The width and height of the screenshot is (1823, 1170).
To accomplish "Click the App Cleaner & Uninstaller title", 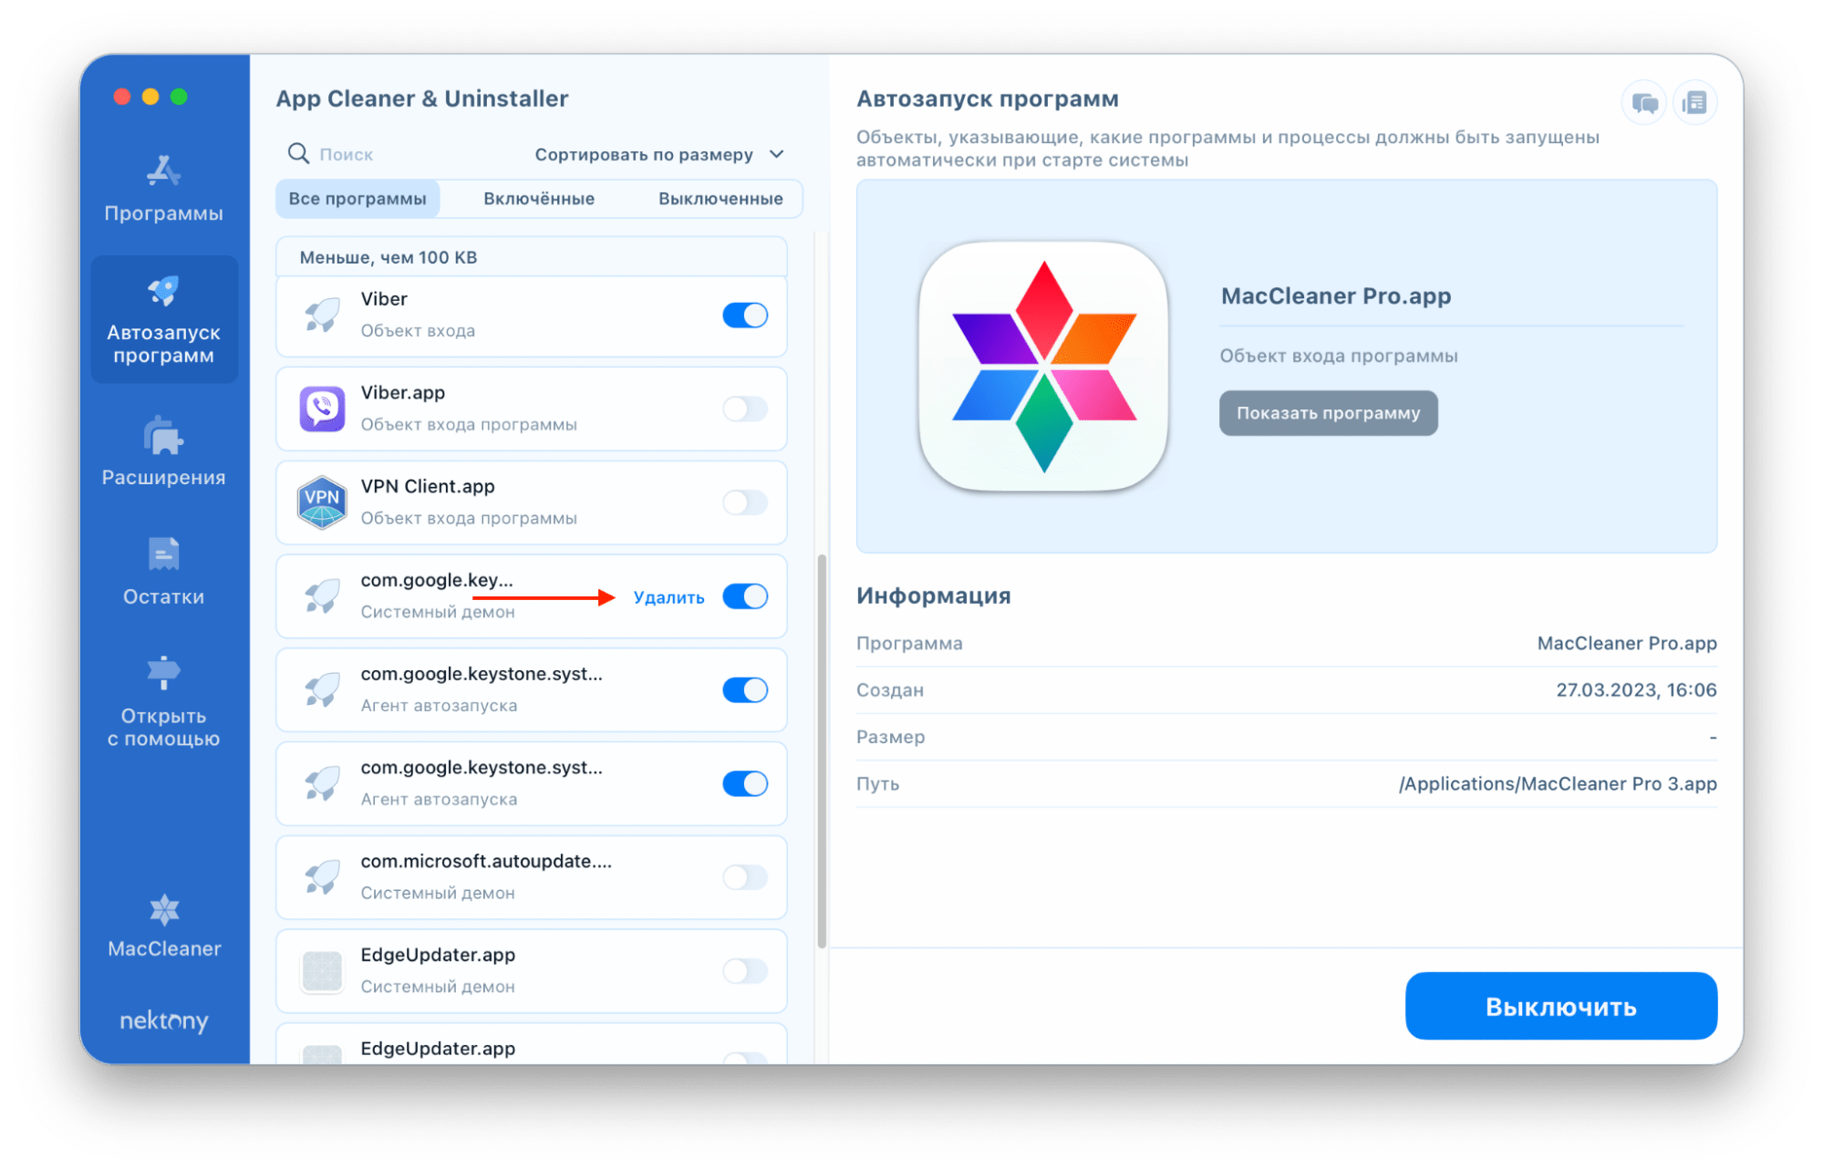I will [x=422, y=98].
